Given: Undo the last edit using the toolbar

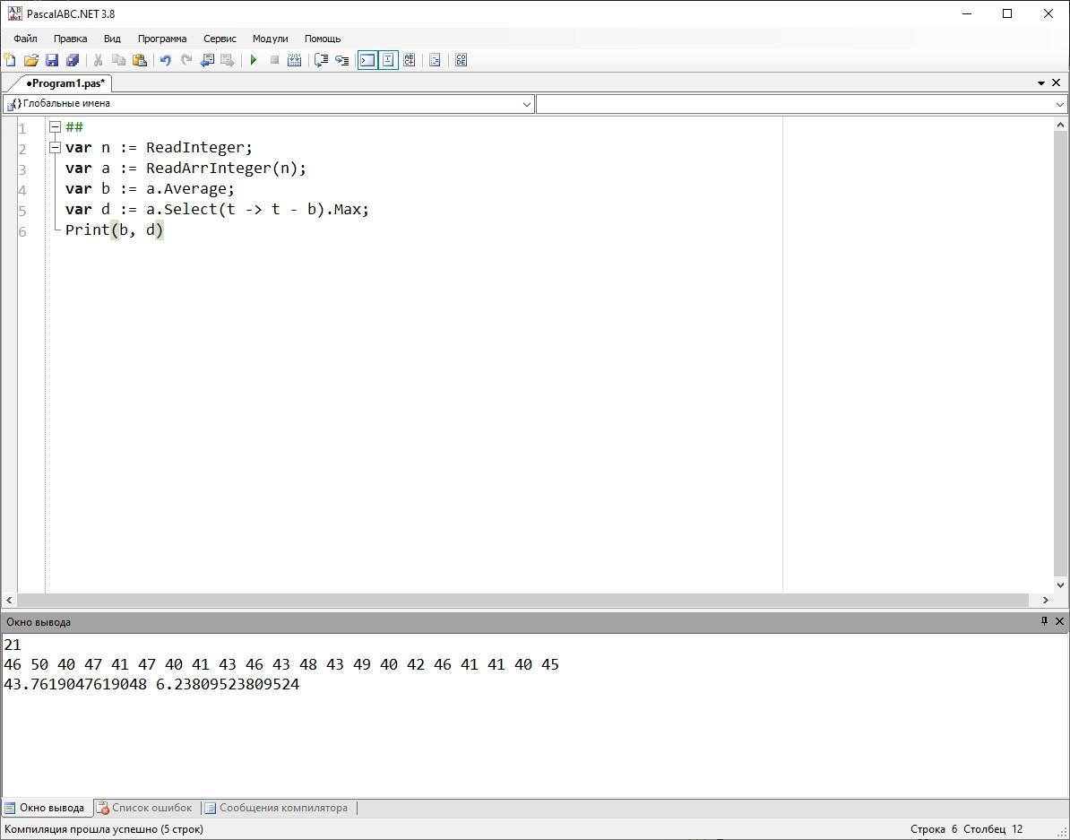Looking at the screenshot, I should pos(165,60).
